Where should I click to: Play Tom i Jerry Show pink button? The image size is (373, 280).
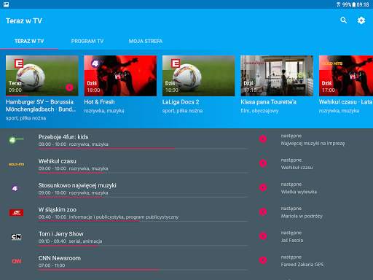263,236
